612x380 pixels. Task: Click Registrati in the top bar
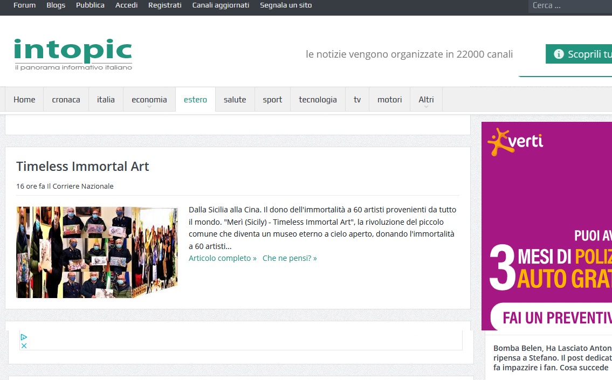coord(164,5)
